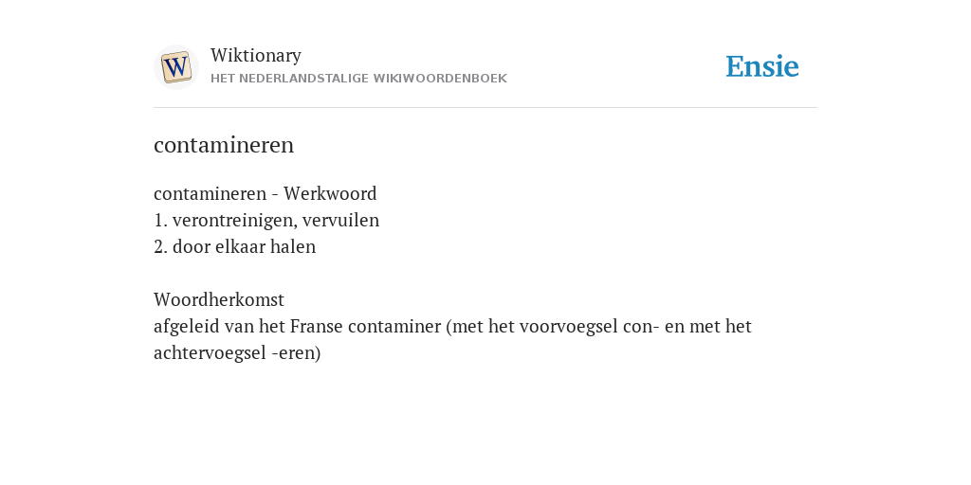The height and width of the screenshot is (485, 971).
Task: Click definition one verontreinigen, vervuilen
Action: [x=266, y=220]
